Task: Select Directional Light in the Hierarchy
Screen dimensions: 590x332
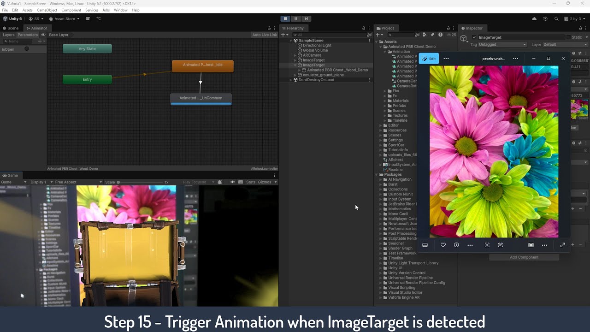Action: point(317,46)
